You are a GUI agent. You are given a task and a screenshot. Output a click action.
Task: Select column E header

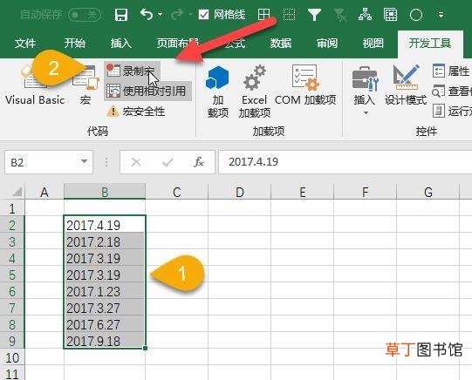click(303, 192)
